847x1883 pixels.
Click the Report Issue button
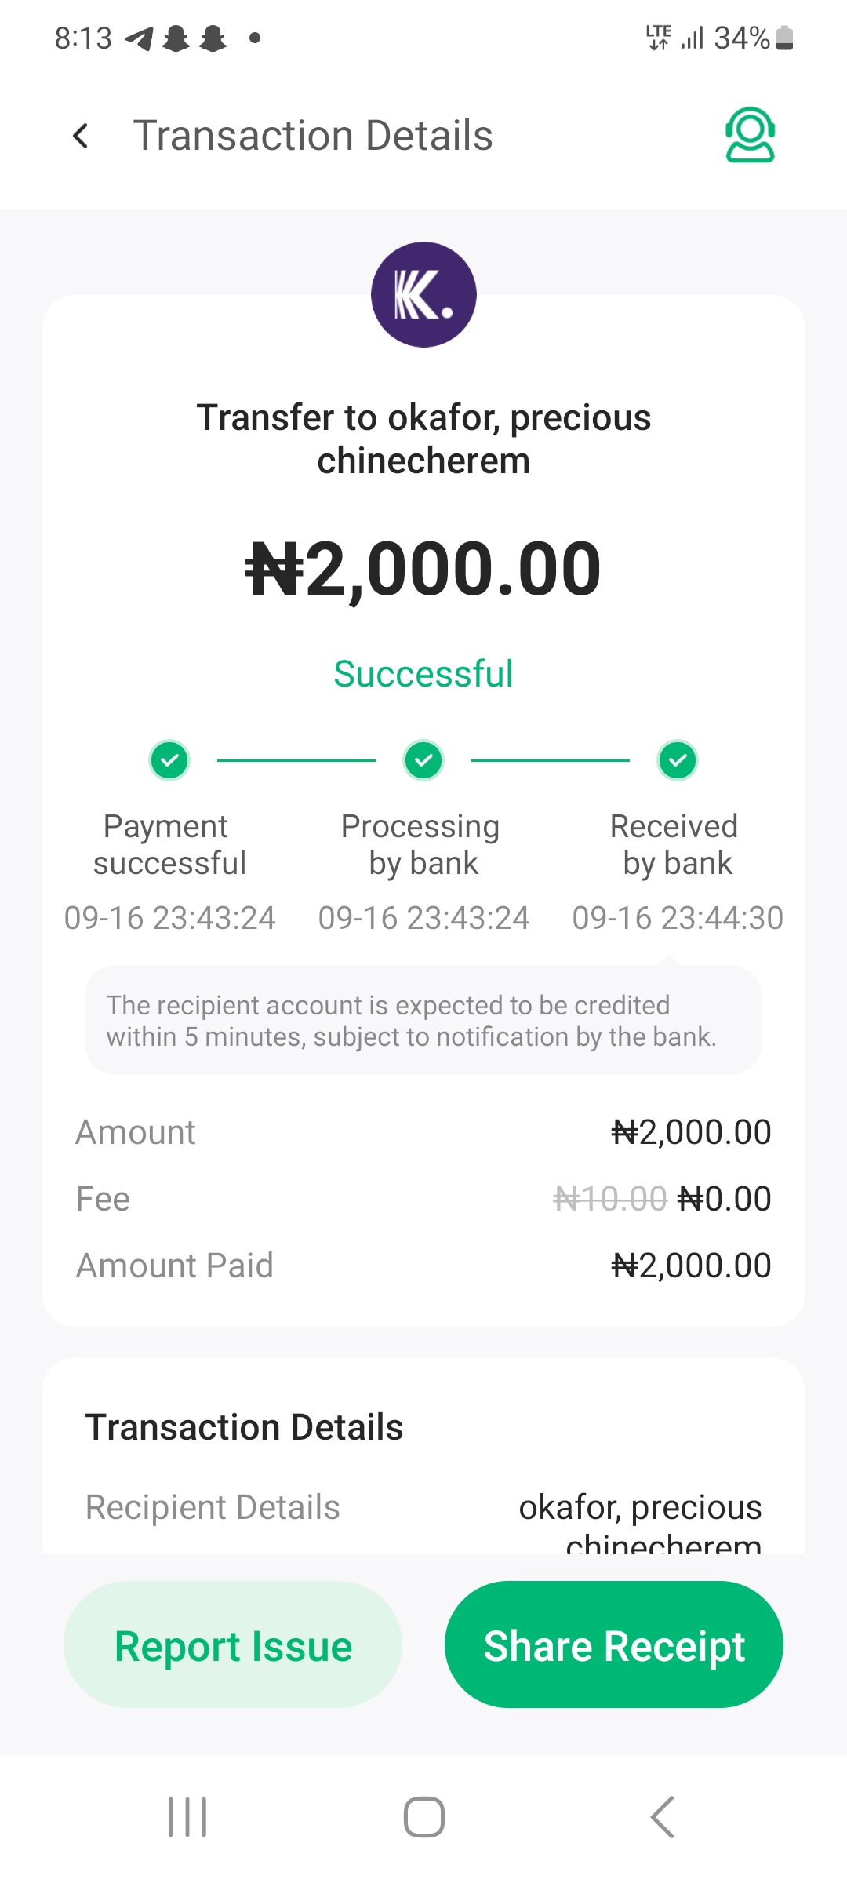233,1644
